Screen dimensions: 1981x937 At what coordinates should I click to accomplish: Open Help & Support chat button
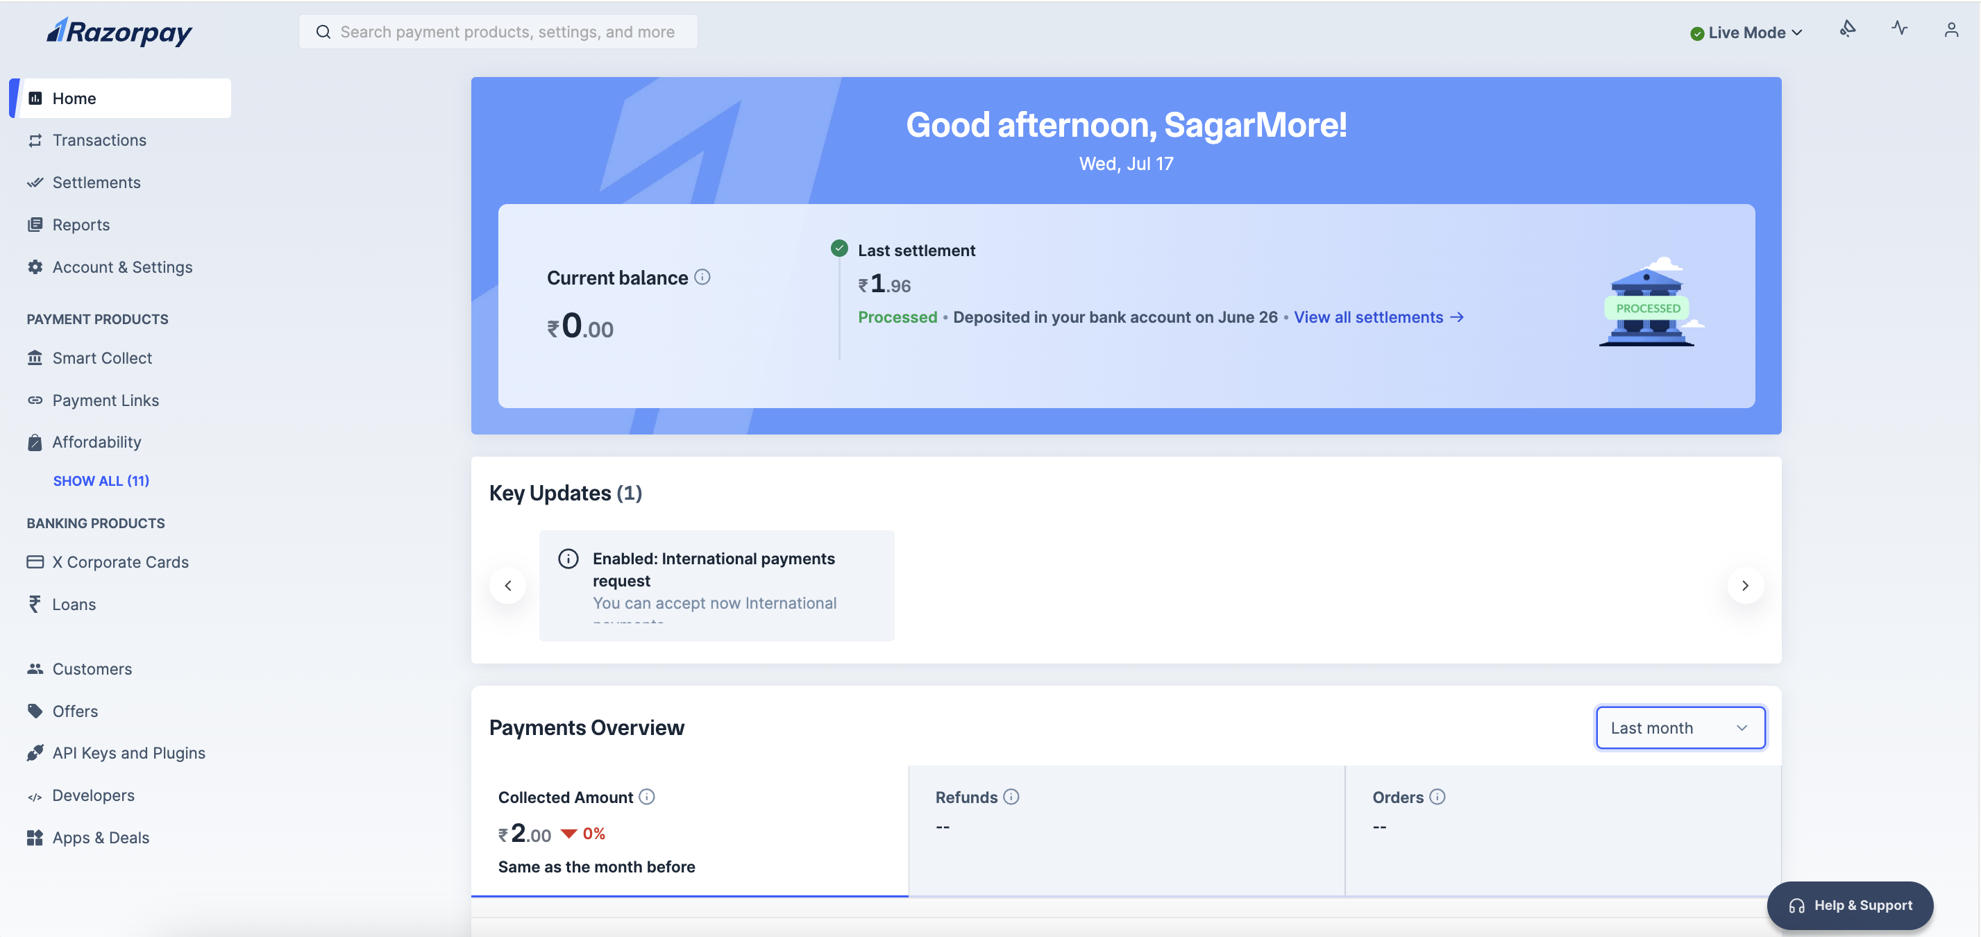coord(1851,906)
